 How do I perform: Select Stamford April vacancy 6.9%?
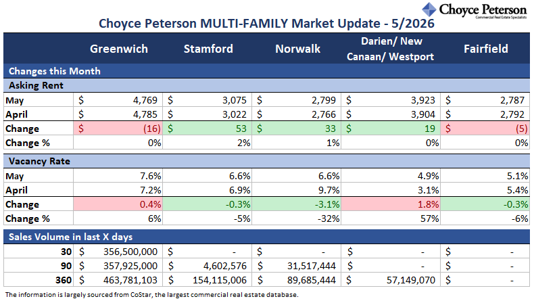[x=208, y=190]
